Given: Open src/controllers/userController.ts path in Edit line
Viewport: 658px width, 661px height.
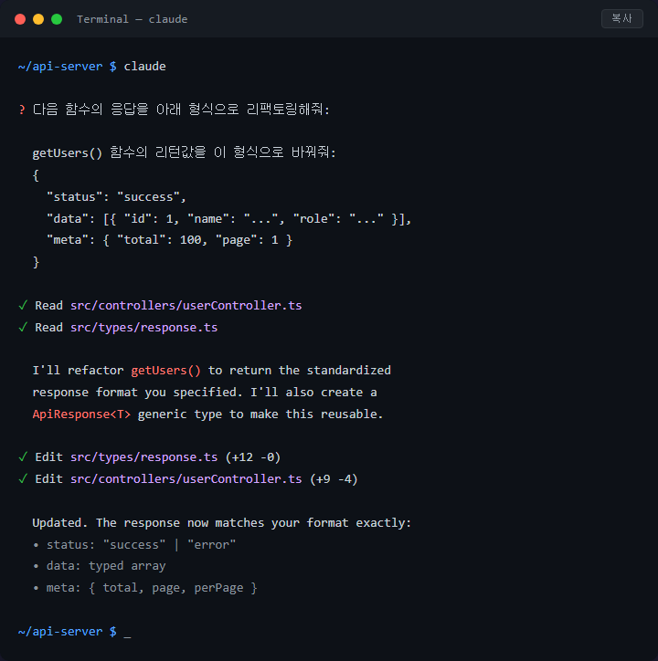Looking at the screenshot, I should click(186, 479).
